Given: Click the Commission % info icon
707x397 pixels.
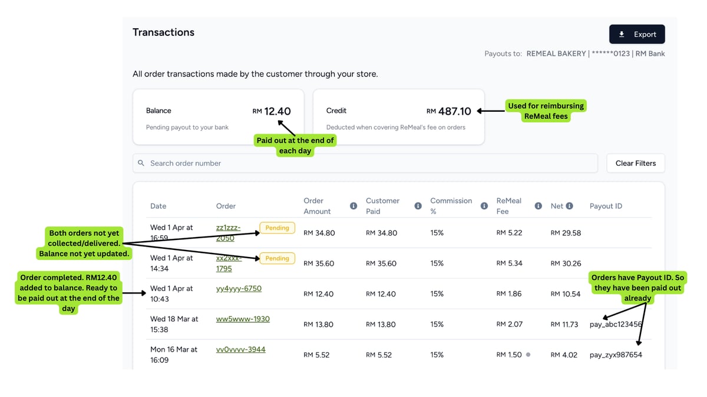Looking at the screenshot, I should point(484,206).
